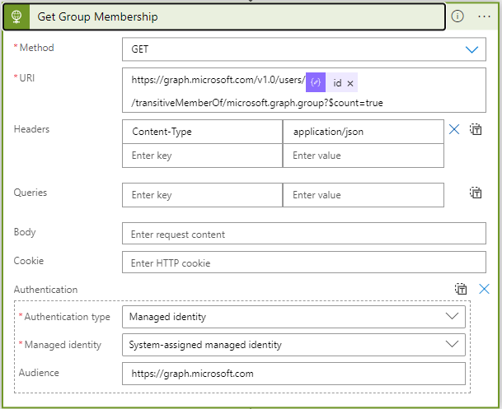This screenshot has width=502, height=409.
Task: Open the ellipsis menu for Get Group Membership
Action: (x=484, y=16)
